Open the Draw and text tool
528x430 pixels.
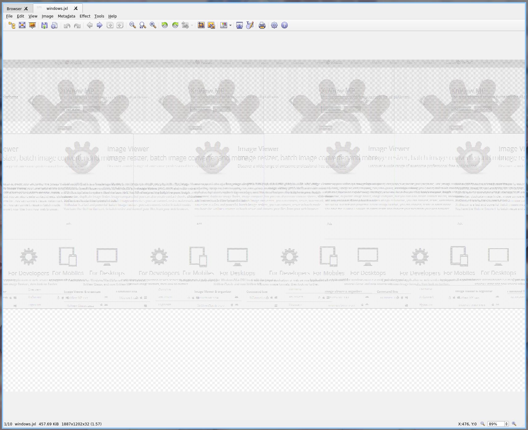[250, 25]
